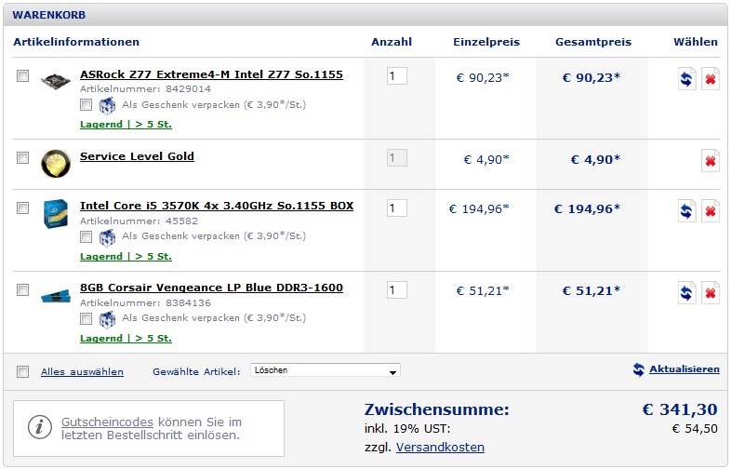This screenshot has height=469, width=731.
Task: Open the Versandkosten link
Action: tap(440, 447)
